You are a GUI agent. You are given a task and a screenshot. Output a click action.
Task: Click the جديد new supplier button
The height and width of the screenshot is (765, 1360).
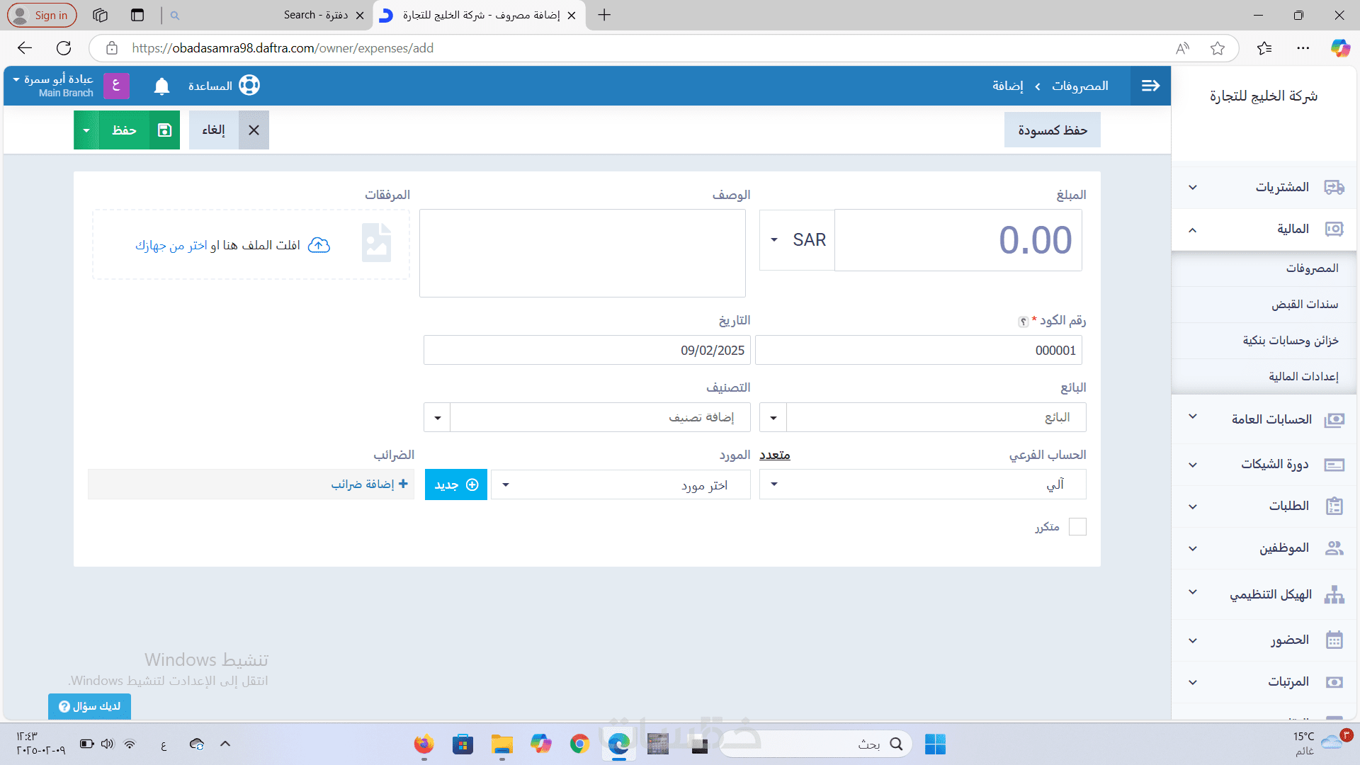click(455, 484)
